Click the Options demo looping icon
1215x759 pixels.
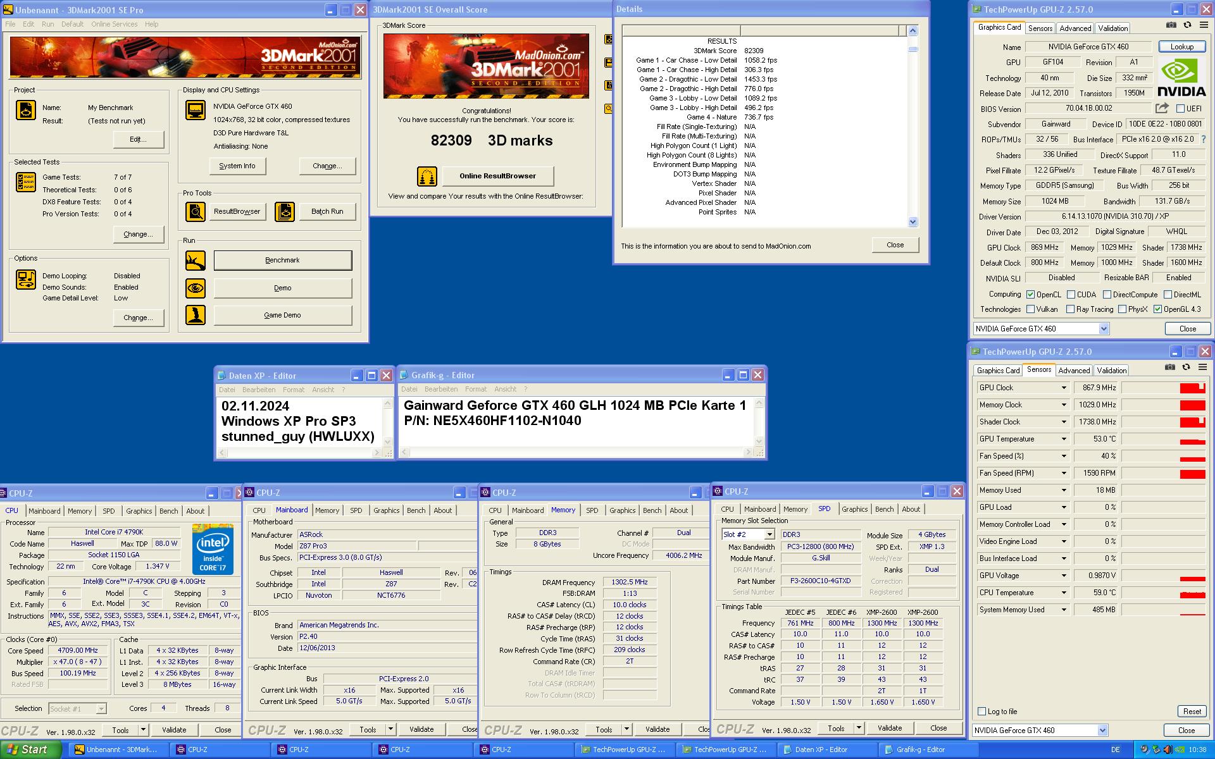[x=26, y=280]
